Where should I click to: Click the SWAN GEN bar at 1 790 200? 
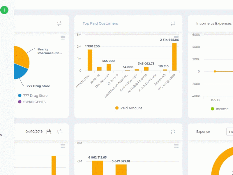pos(90,60)
